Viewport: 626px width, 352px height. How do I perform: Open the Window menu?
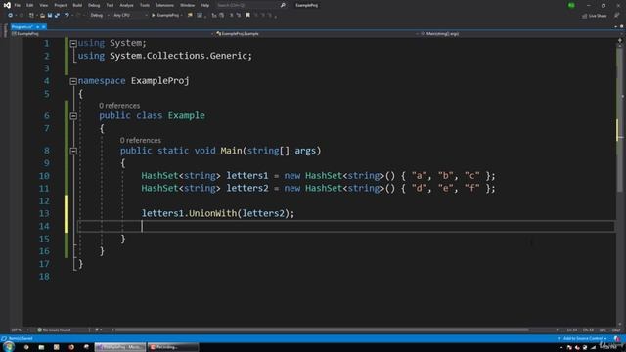point(187,5)
